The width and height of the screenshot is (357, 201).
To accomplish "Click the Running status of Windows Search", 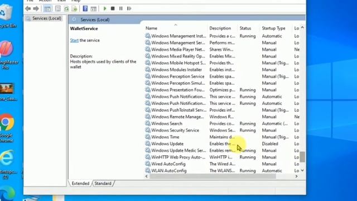I will pos(248,123).
